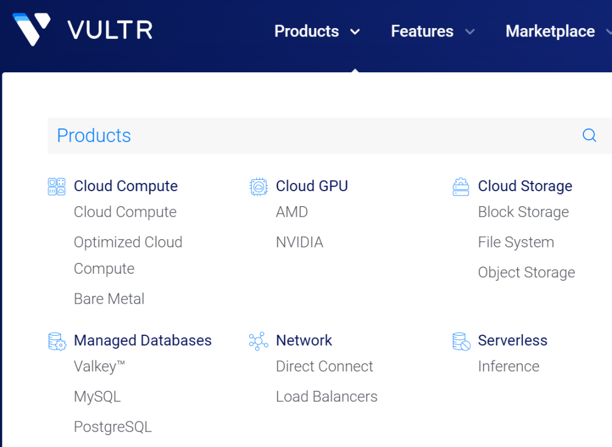This screenshot has height=447, width=612.
Task: Click the Managed Databases icon
Action: coord(57,341)
